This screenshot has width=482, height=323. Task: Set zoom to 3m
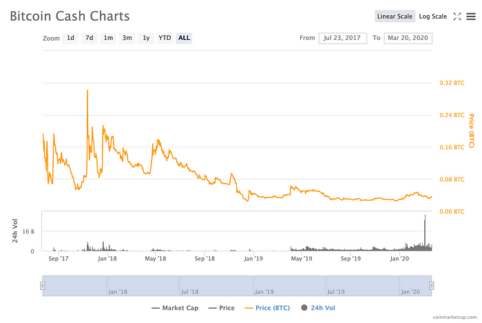coord(127,38)
